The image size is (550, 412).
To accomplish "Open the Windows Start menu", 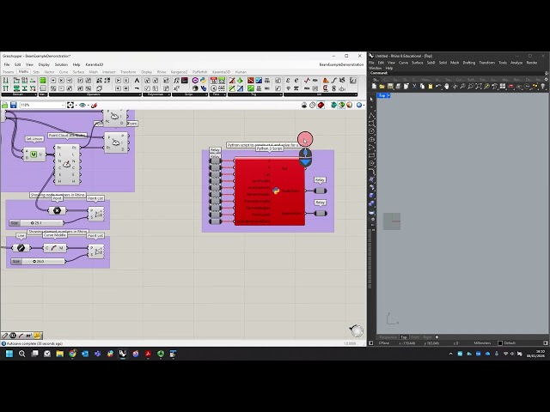I will tap(9, 354).
